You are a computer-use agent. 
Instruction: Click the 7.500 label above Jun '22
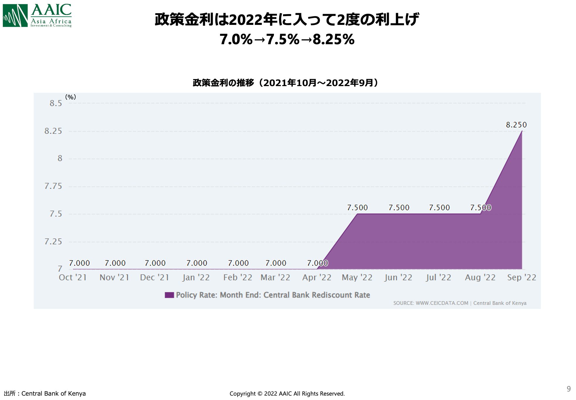pos(399,208)
